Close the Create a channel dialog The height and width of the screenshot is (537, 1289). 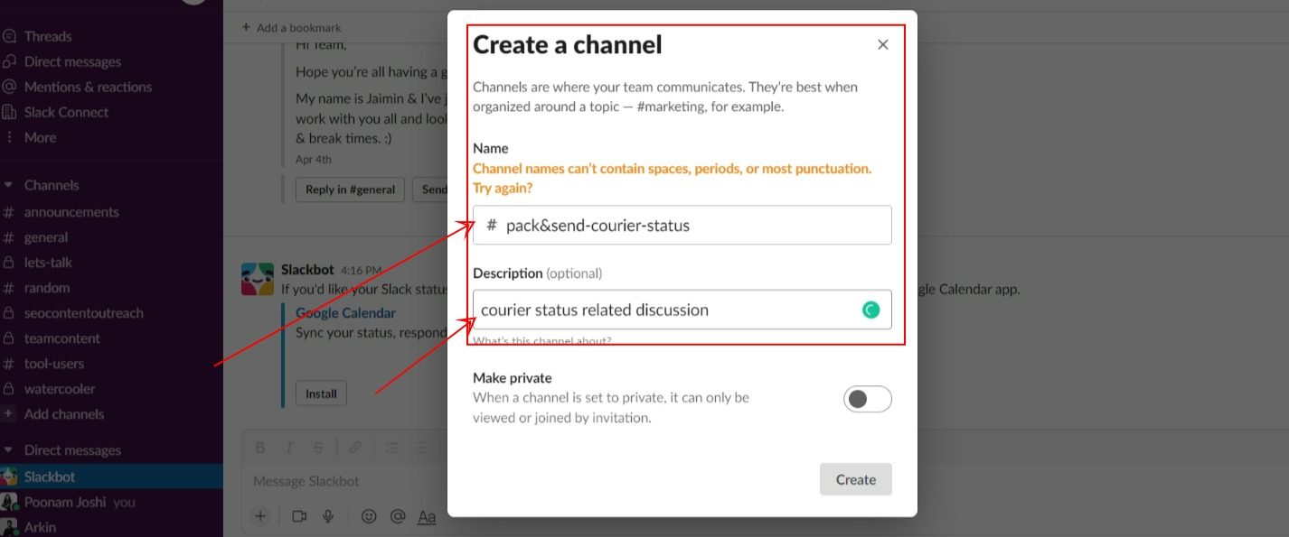click(x=883, y=44)
